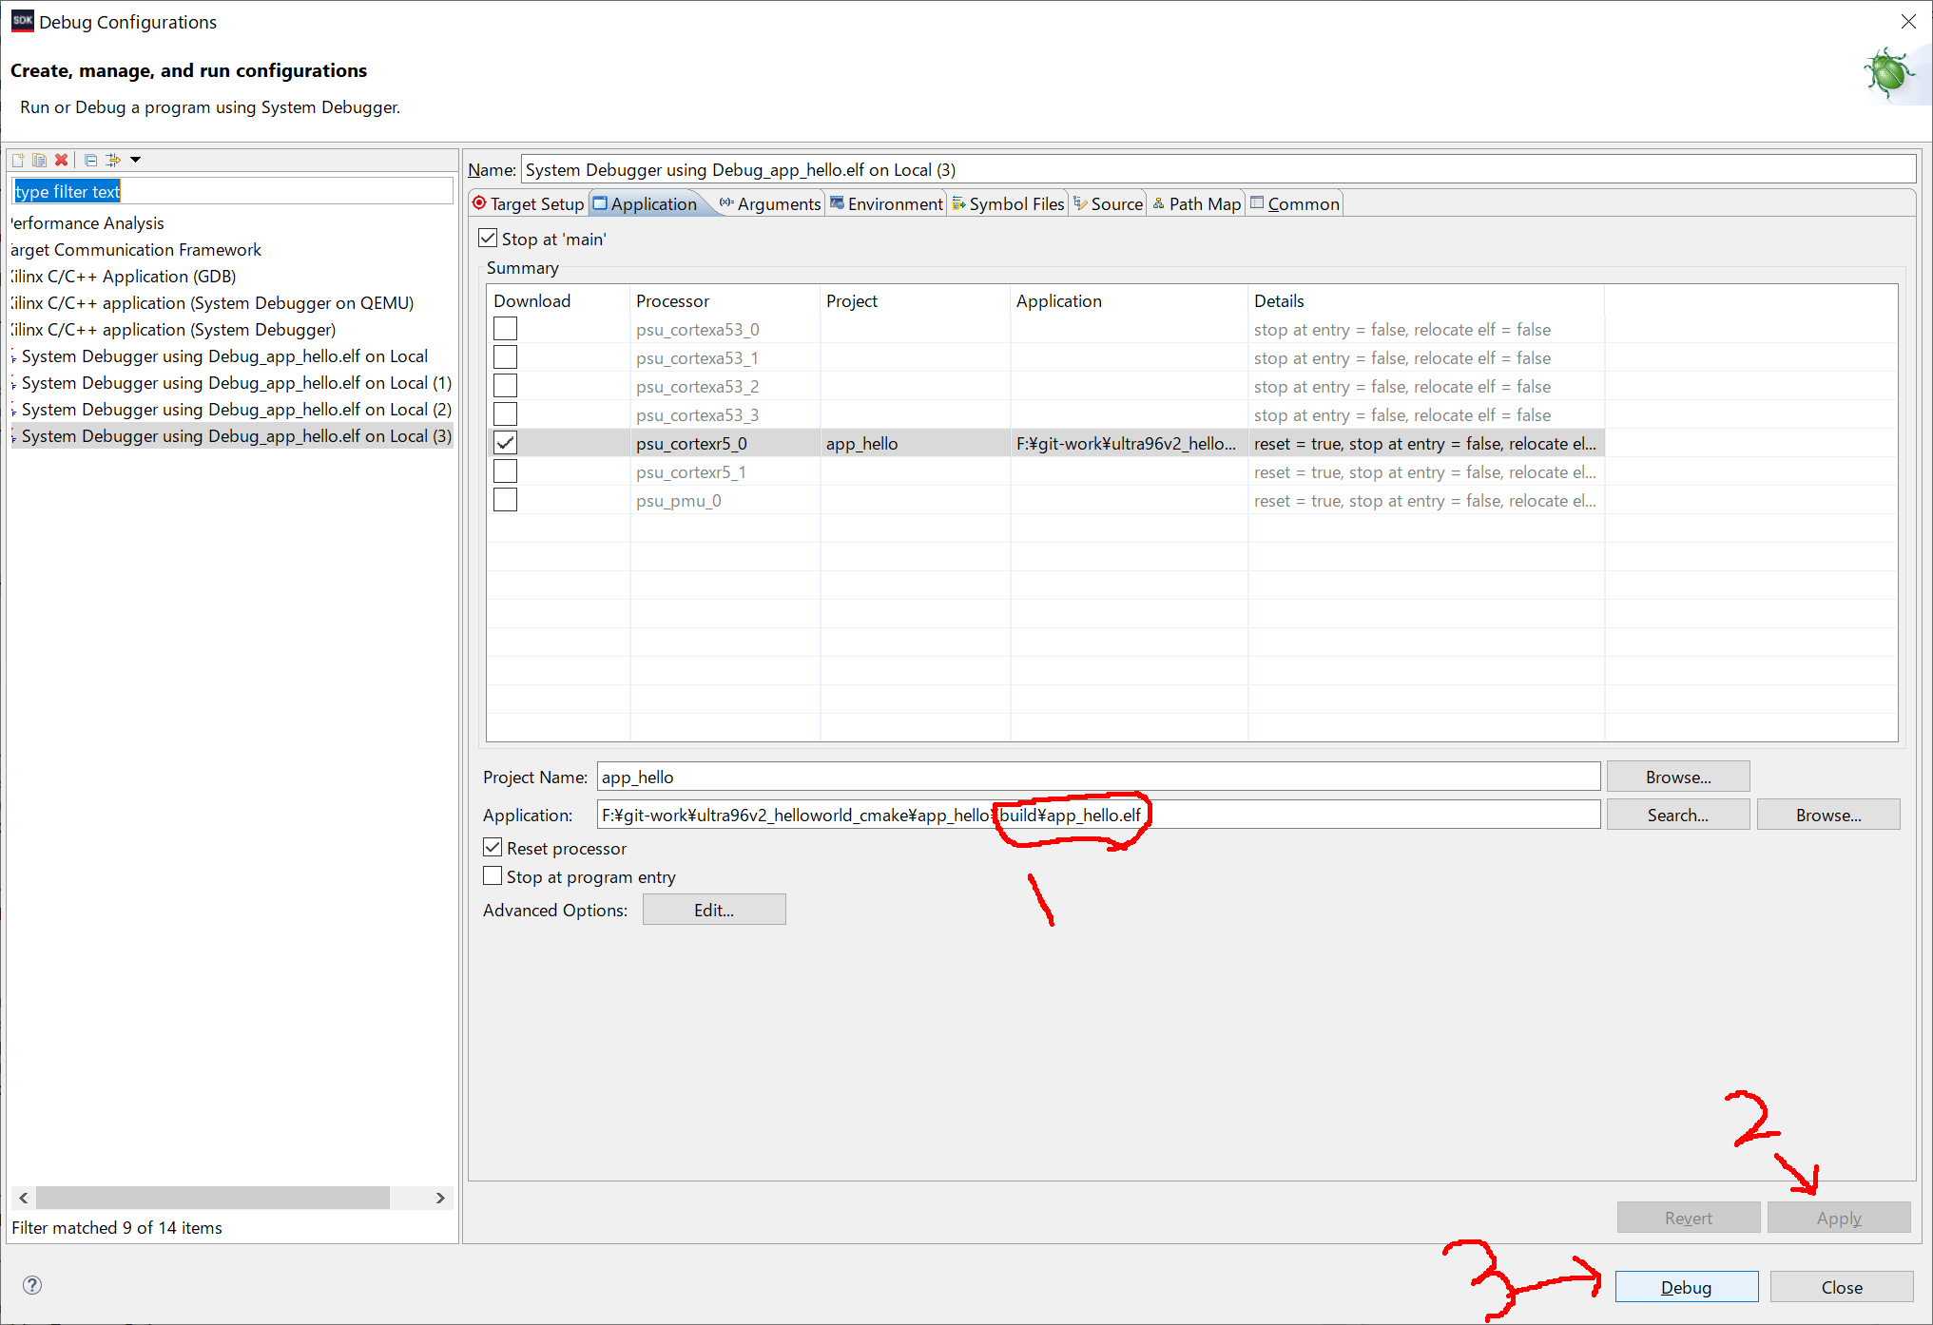Open the Symbol Files tab
Image resolution: width=1933 pixels, height=1325 pixels.
point(1008,203)
